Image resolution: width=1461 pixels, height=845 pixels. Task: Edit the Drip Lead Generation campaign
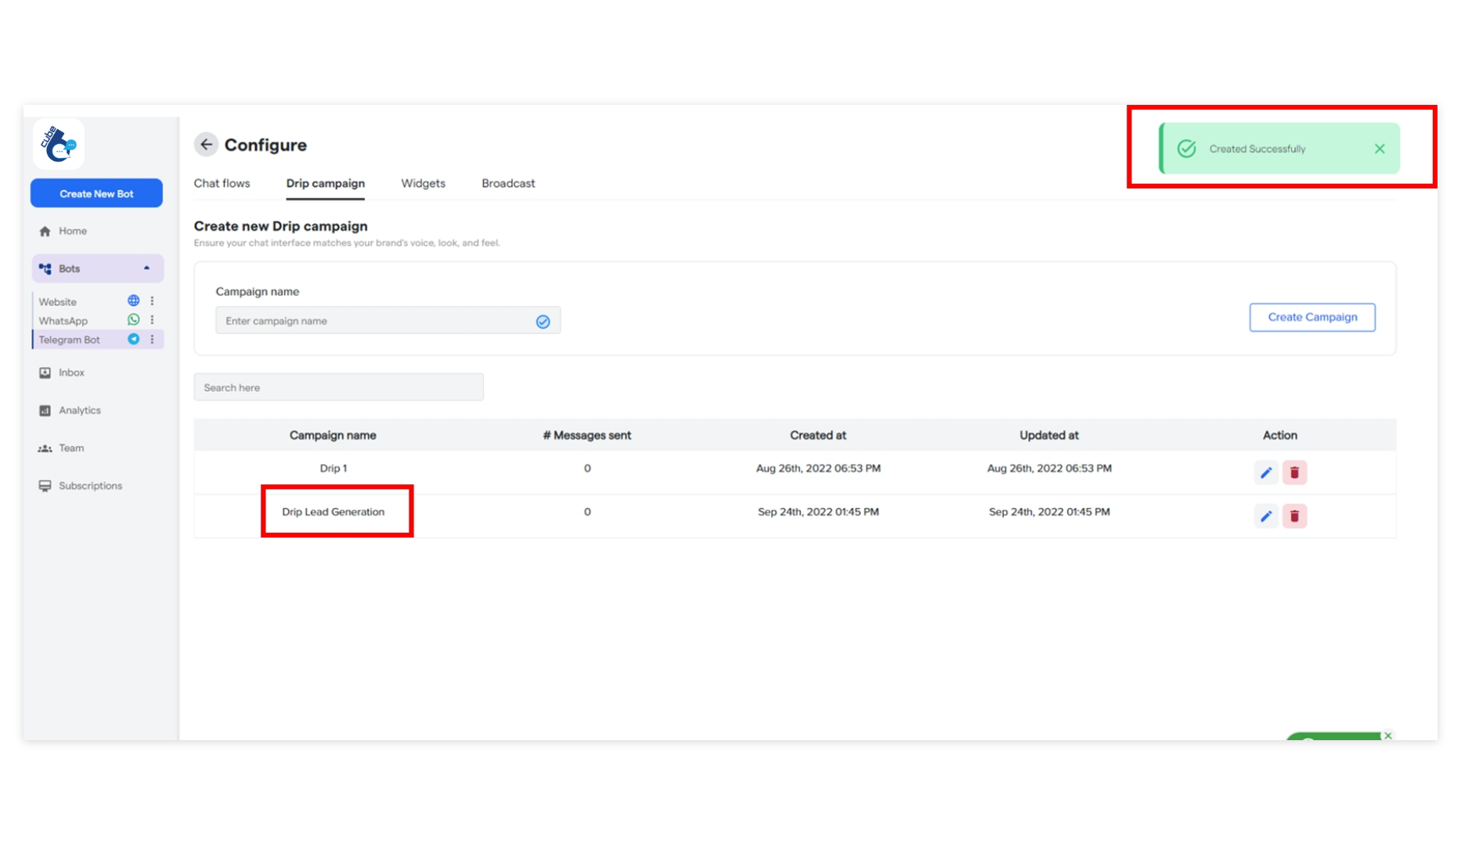[1266, 516]
